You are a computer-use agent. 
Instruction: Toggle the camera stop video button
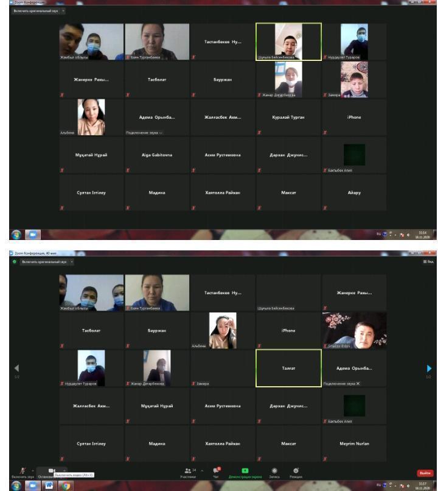coord(51,470)
